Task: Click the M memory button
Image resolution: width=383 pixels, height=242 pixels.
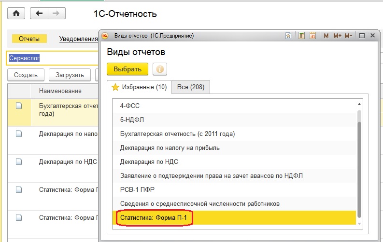Action: pyautogui.click(x=326, y=36)
